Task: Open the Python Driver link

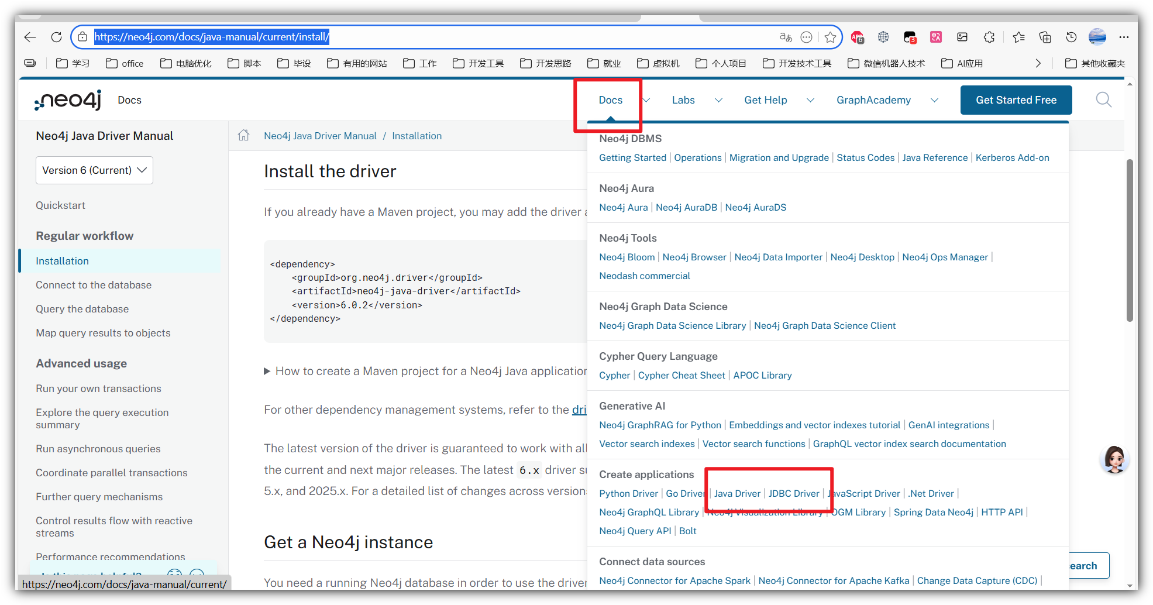Action: pos(628,493)
